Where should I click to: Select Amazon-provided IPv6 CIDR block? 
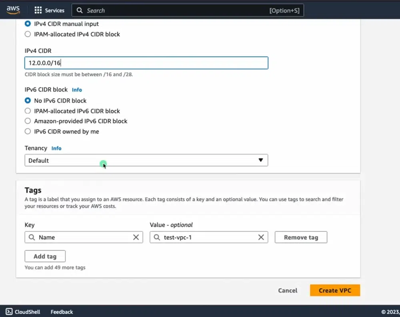(x=27, y=121)
